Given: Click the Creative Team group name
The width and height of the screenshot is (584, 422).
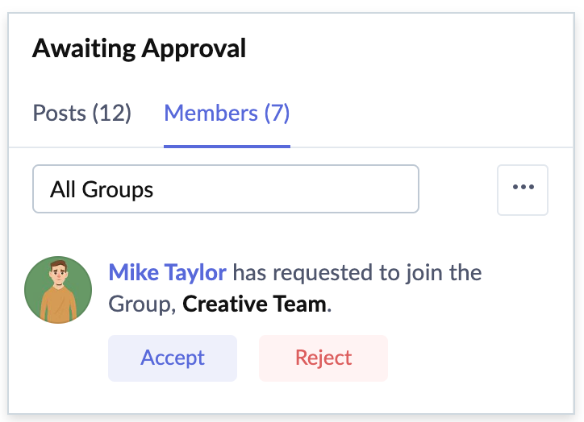Looking at the screenshot, I should pos(254,305).
